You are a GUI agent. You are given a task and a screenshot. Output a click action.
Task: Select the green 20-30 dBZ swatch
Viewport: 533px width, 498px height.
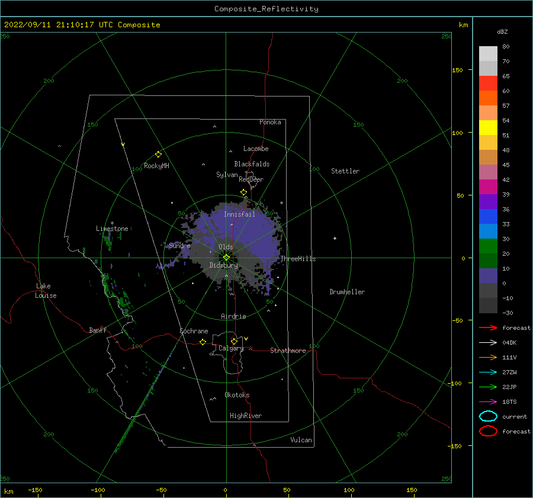tap(488, 246)
